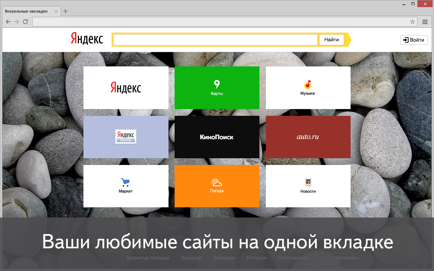Open a new tab with plus button
Screen dimensions: 434x271
click(65, 11)
